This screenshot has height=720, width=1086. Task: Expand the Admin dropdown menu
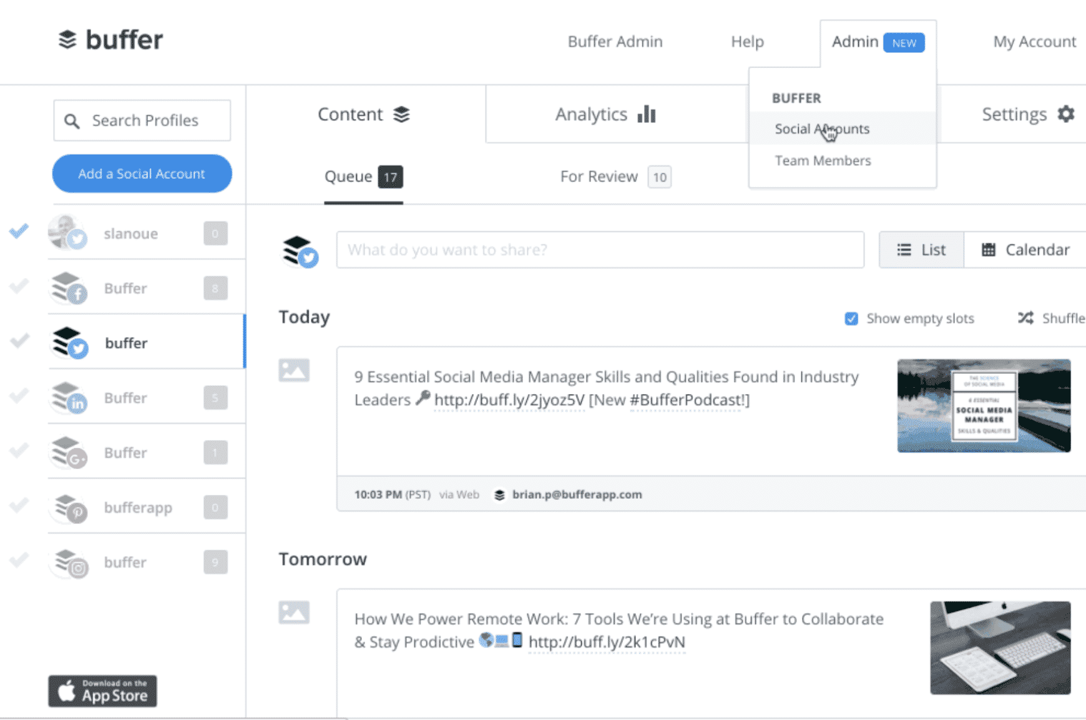[877, 42]
